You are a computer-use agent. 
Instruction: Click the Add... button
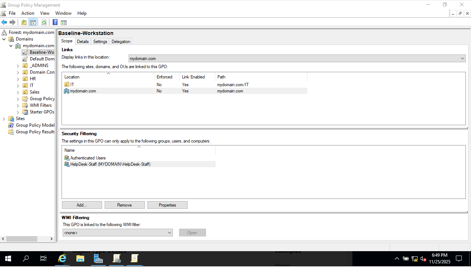82,205
